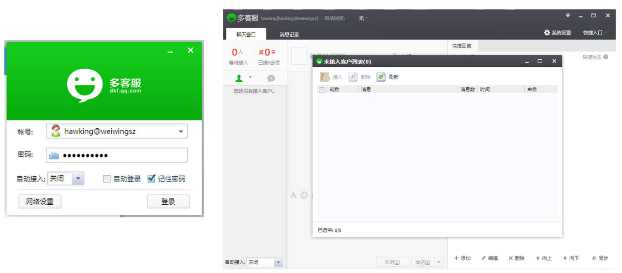Screen dimensions: 622x273
Task: Open the font format 'A' icon
Action: coord(293,195)
